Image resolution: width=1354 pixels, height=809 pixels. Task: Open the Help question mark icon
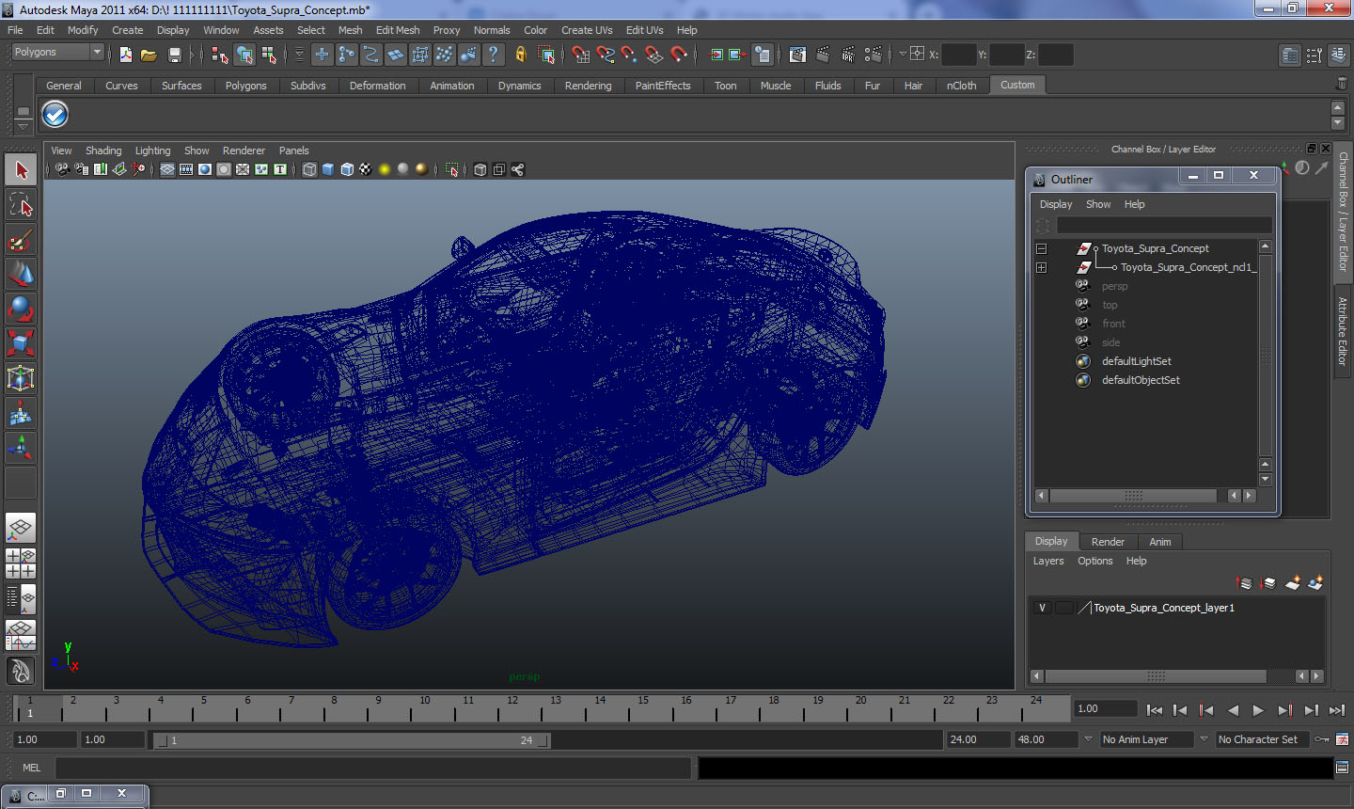pyautogui.click(x=493, y=55)
